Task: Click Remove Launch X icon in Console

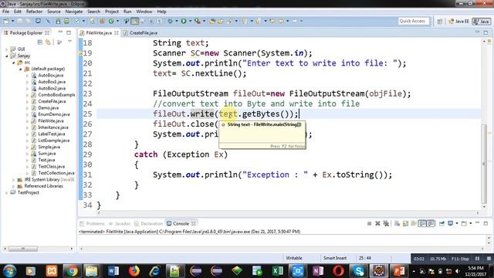Action: (377, 223)
